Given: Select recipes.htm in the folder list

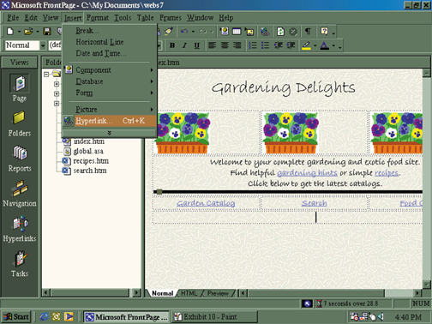Looking at the screenshot, I should 91,161.
